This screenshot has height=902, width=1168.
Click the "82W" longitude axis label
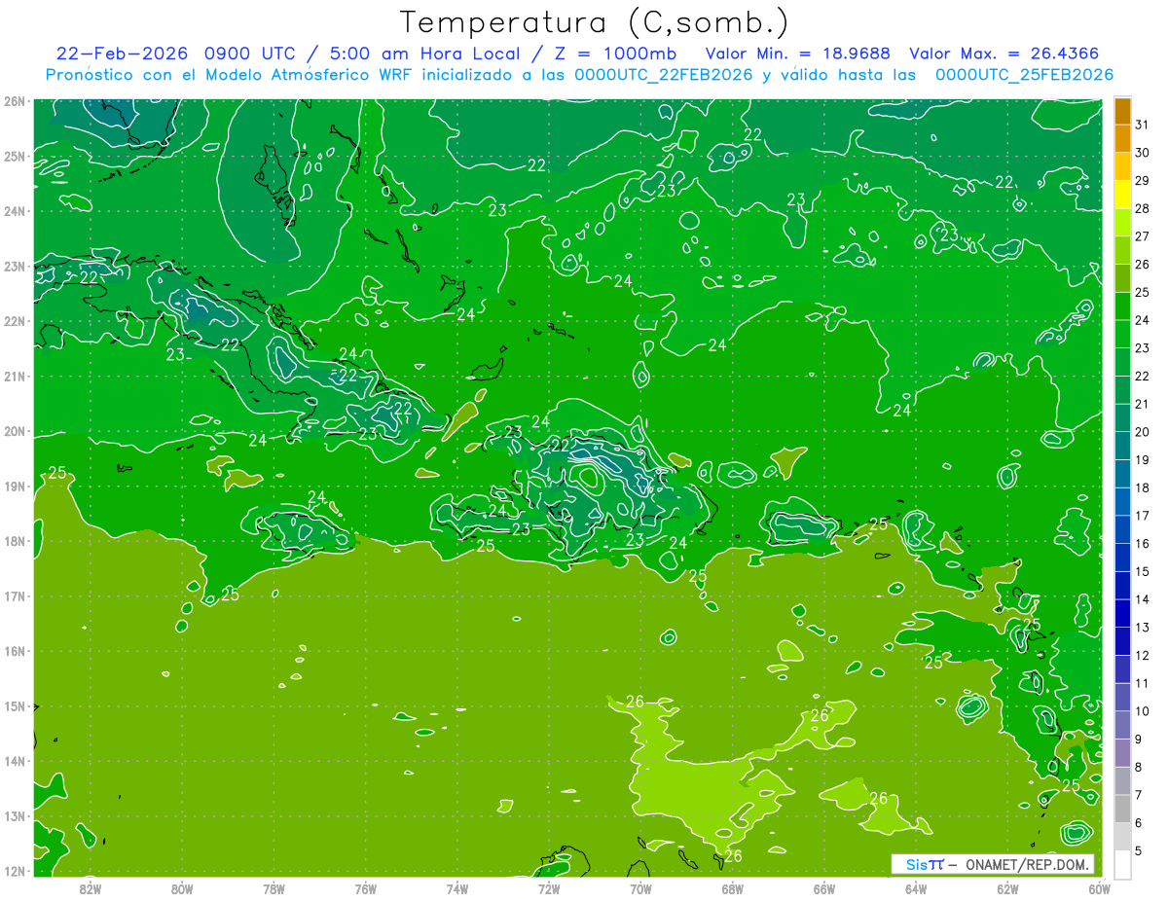point(91,887)
